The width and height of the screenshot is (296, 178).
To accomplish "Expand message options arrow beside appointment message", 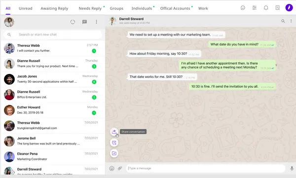I will (x=276, y=65).
